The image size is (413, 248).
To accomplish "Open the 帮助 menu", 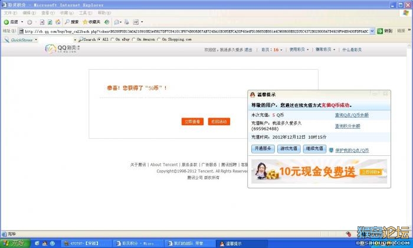I will (104, 12).
